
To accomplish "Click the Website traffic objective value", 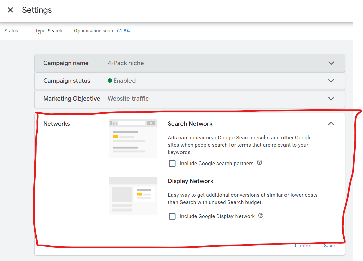I will pos(128,99).
